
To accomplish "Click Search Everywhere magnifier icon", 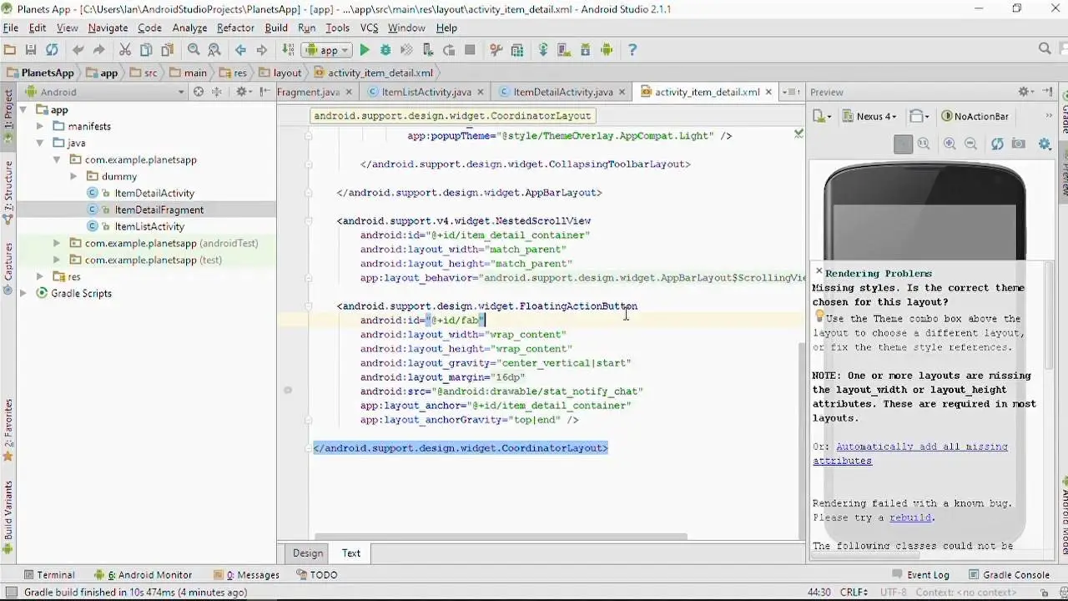I will point(1045,49).
